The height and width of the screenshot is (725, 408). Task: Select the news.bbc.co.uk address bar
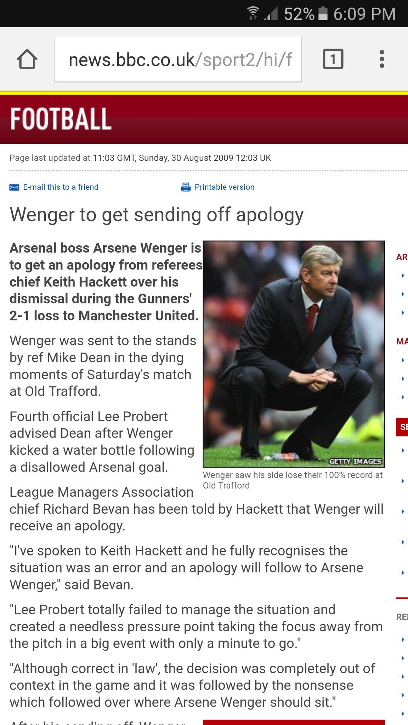[x=178, y=59]
